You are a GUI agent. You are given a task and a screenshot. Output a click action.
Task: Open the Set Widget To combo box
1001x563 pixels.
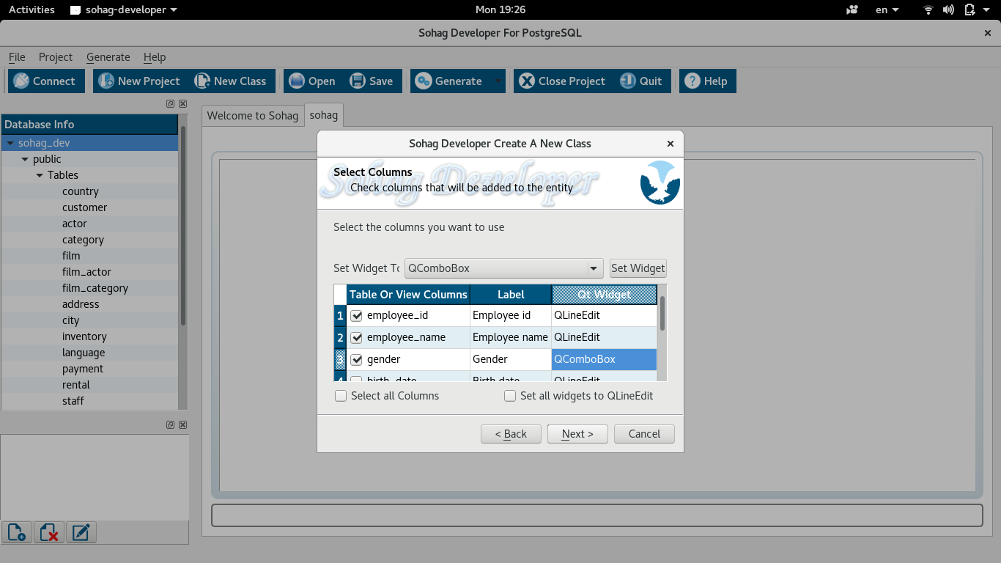coord(503,268)
